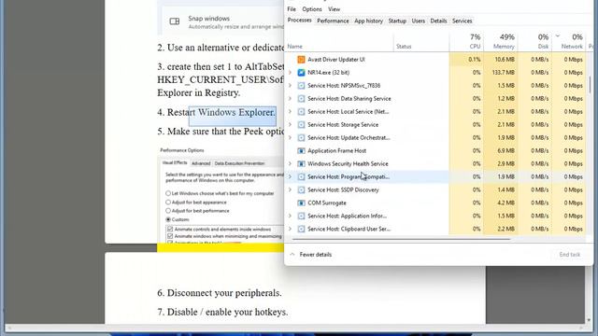
Task: Click the COM Surrogate process icon
Action: [x=301, y=203]
